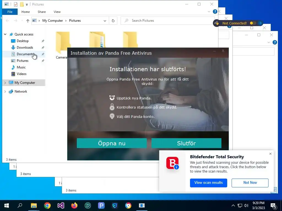Launch Google Chrome from taskbar
Screen dimensions: 282x211
(x=47, y=206)
